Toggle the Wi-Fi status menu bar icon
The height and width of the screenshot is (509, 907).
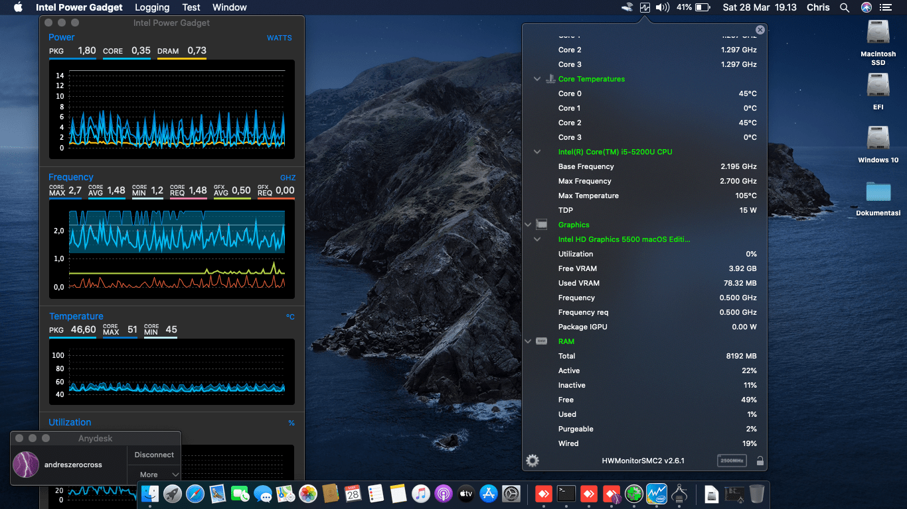627,7
